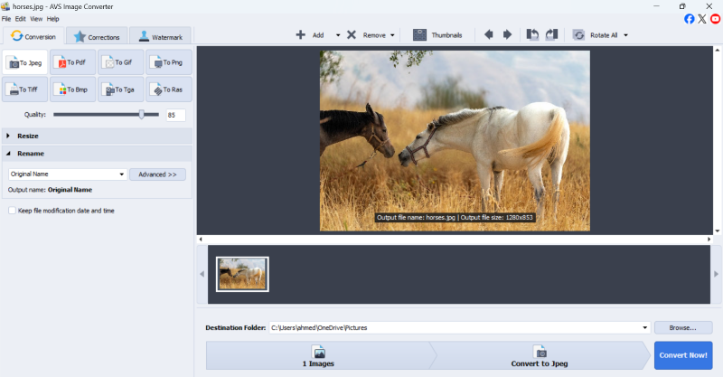Pick the To Tiff format button
723x377 pixels.
[x=24, y=90]
